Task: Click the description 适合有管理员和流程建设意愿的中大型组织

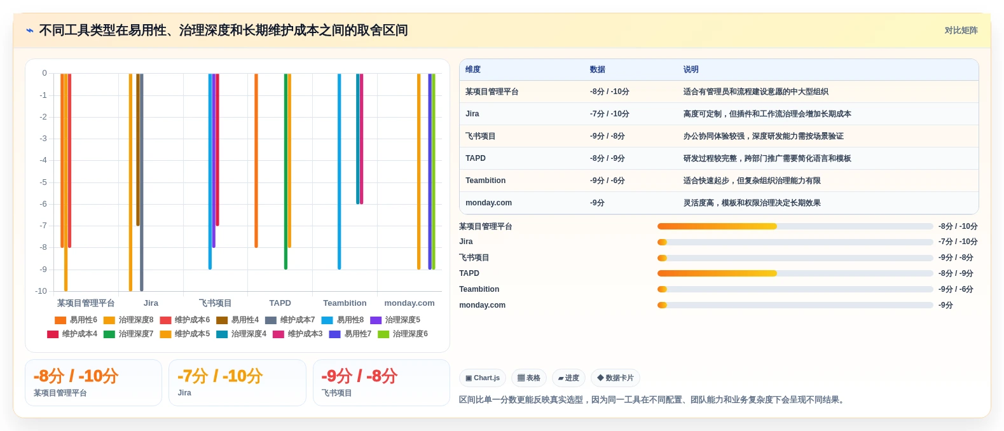Action: [x=756, y=92]
